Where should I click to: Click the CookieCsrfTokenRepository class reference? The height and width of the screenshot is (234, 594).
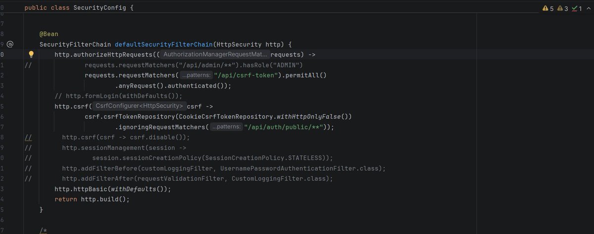(x=227, y=117)
